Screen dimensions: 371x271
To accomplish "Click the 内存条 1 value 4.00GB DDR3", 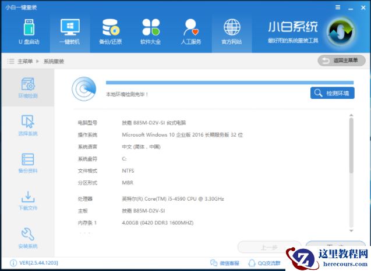I will [x=158, y=223].
